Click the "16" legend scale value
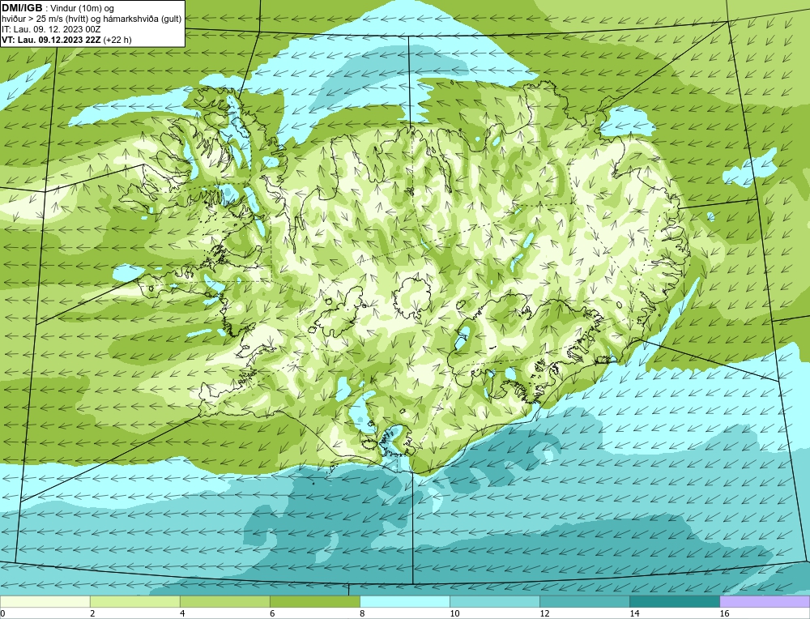Image resolution: width=810 pixels, height=619 pixels. 723,613
